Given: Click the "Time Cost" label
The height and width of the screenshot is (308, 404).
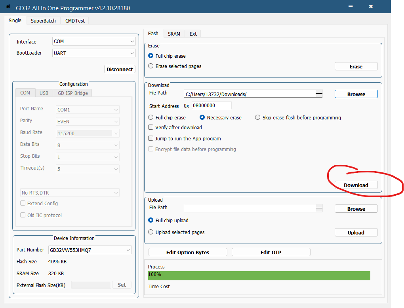Looking at the screenshot, I should click(x=159, y=286).
